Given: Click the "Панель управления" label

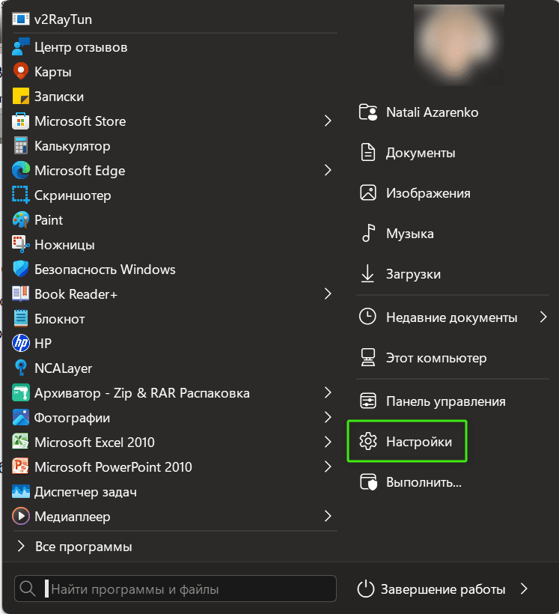Looking at the screenshot, I should (x=446, y=401).
